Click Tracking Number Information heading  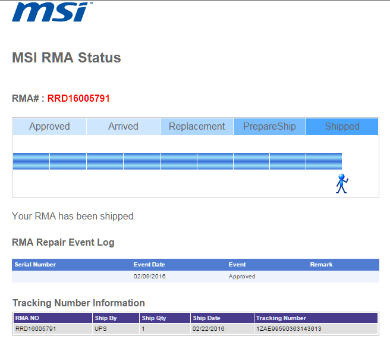(x=78, y=303)
